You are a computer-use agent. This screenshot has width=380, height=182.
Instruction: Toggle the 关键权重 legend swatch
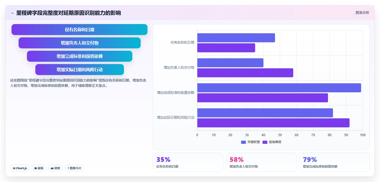(243, 142)
